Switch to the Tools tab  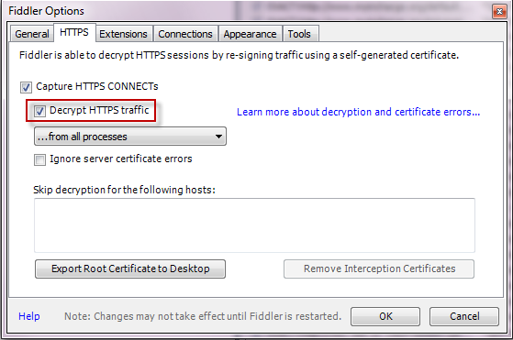click(299, 34)
